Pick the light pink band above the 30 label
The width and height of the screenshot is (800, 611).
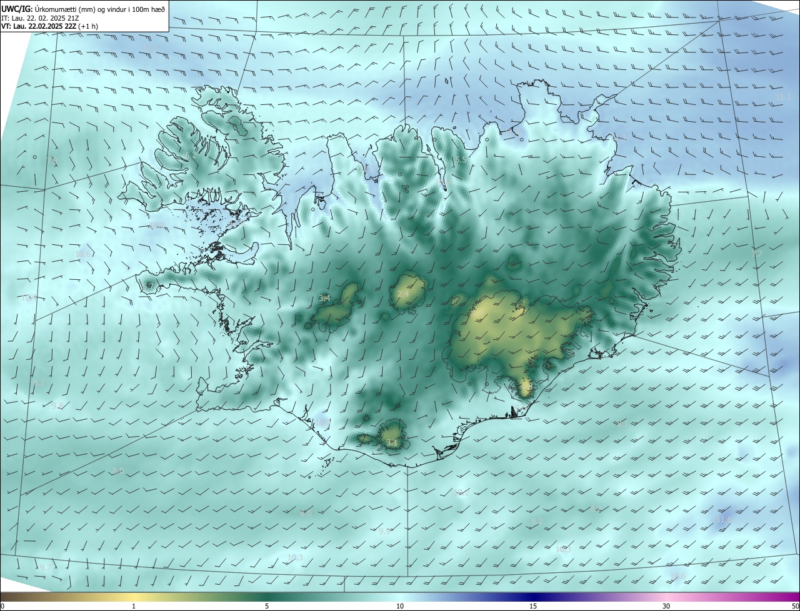click(x=666, y=597)
